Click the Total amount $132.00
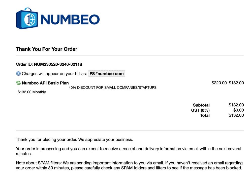The height and width of the screenshot is (176, 252). (x=236, y=115)
